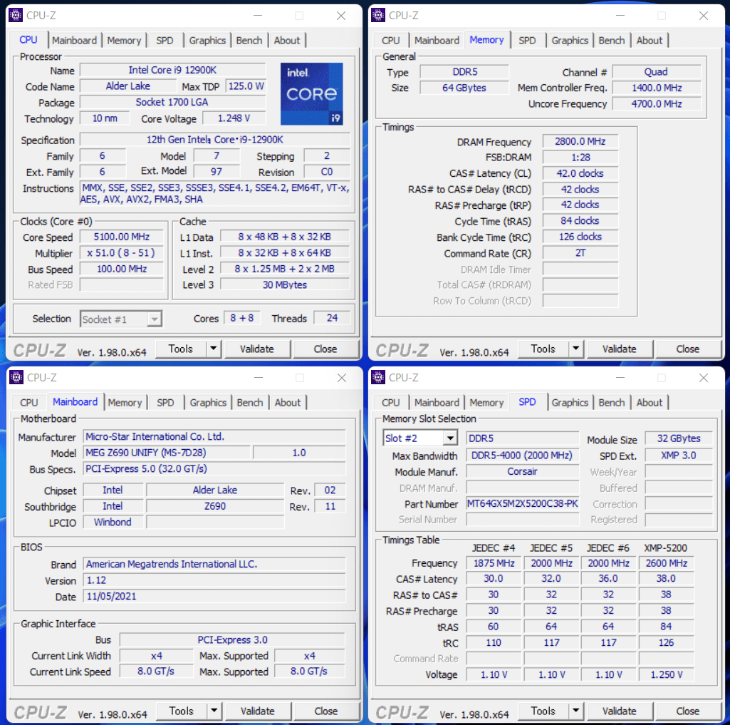Image resolution: width=730 pixels, height=725 pixels.
Task: Open the Graphics tab in the SPD-tab window
Action: (x=570, y=402)
